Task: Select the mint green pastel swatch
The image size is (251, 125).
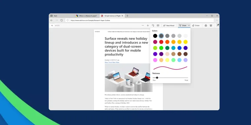Action: [173, 60]
